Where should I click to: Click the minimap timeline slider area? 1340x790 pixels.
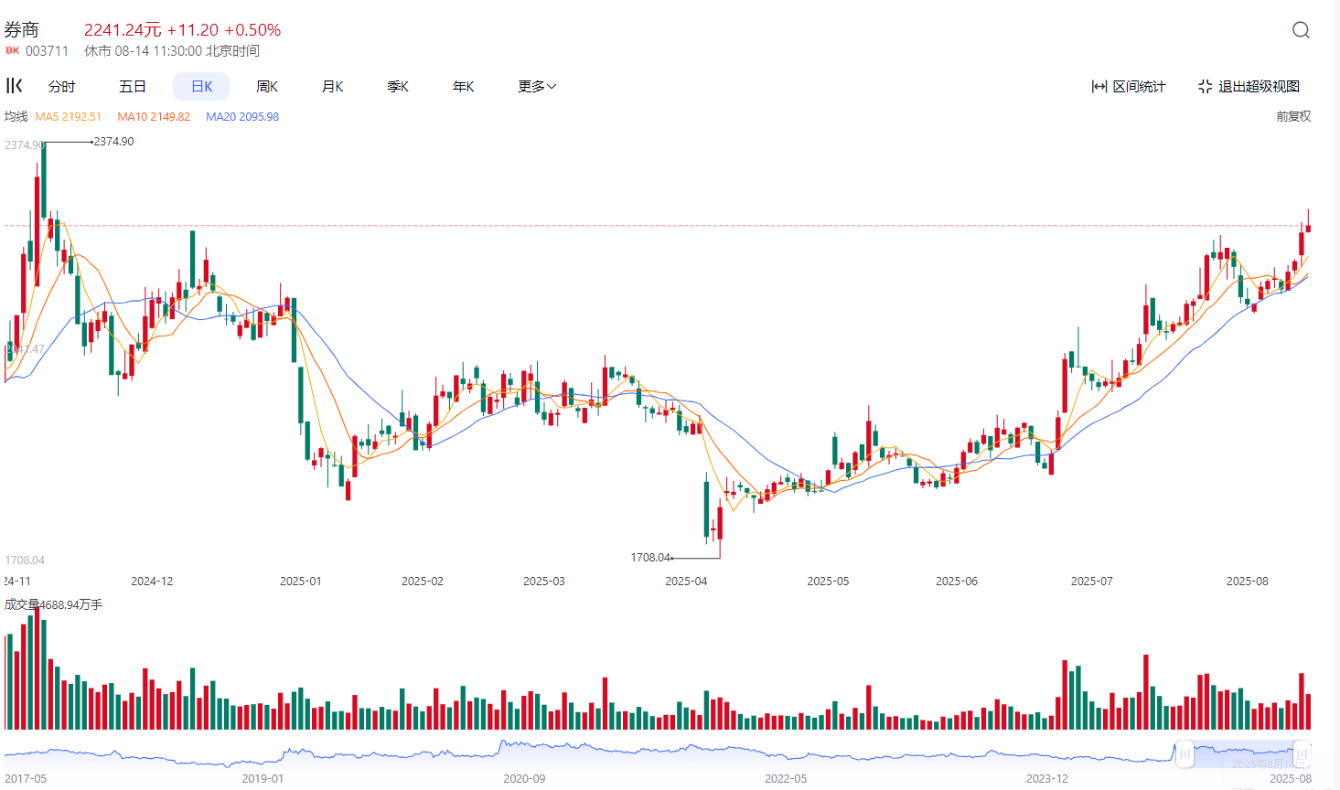(640, 754)
